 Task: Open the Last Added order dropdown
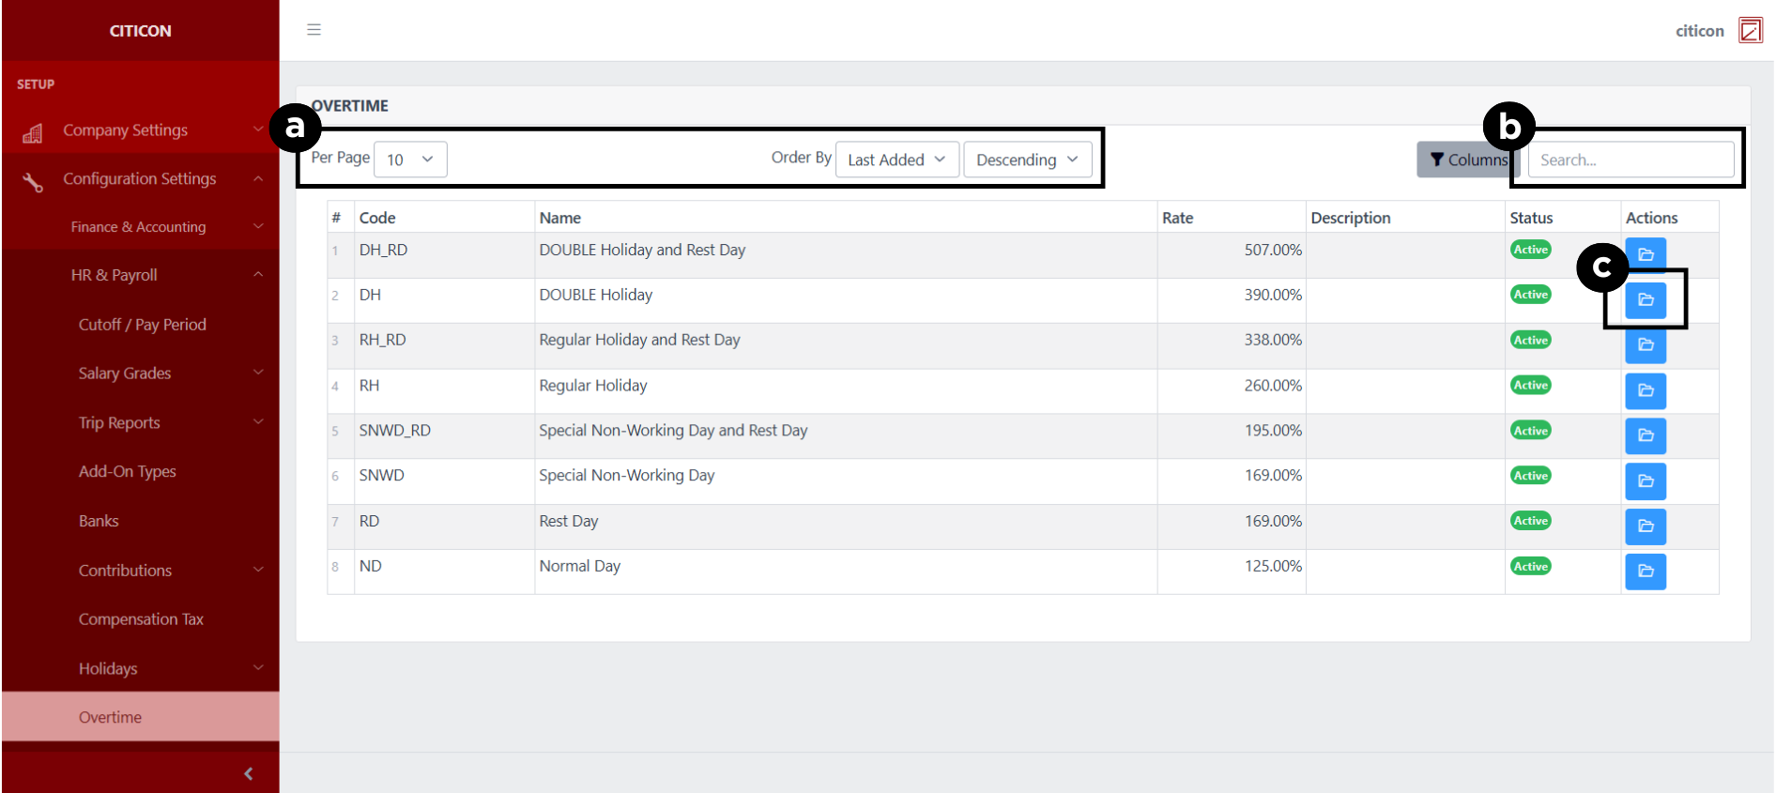pyautogui.click(x=896, y=160)
